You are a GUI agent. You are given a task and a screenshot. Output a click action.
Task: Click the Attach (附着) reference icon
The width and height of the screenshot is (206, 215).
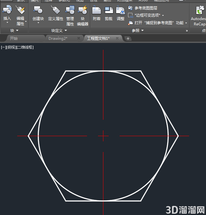pos(96,10)
